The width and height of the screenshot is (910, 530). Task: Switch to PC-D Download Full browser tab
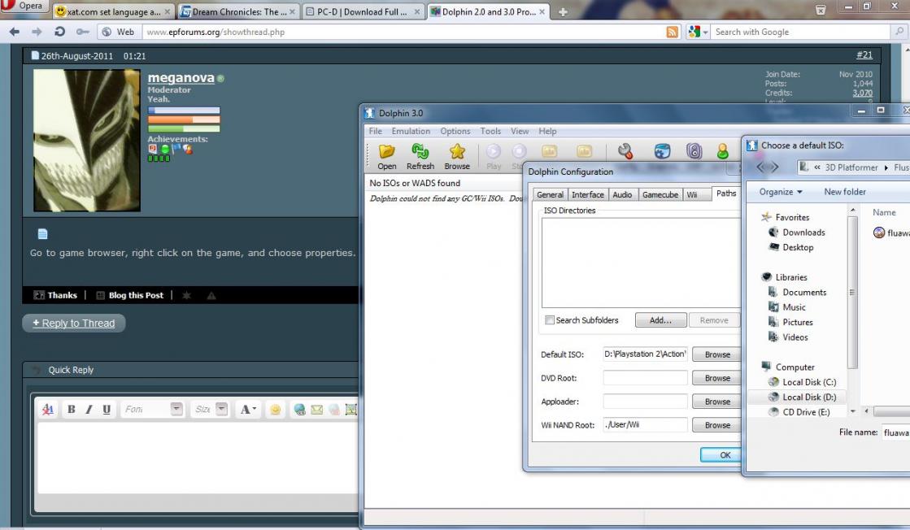tap(363, 11)
